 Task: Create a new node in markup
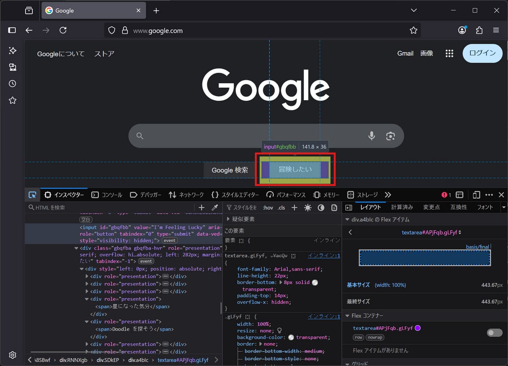(x=202, y=208)
